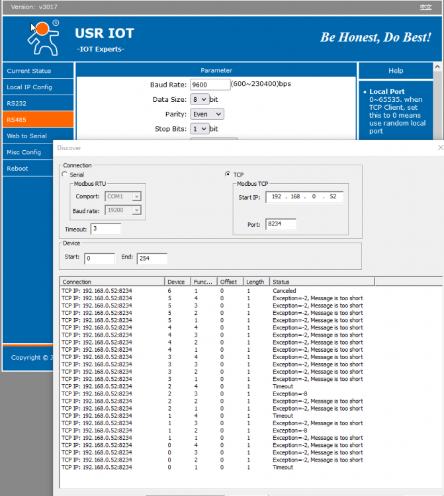The height and width of the screenshot is (496, 444).
Task: Open the Current Status menu item
Action: click(37, 71)
